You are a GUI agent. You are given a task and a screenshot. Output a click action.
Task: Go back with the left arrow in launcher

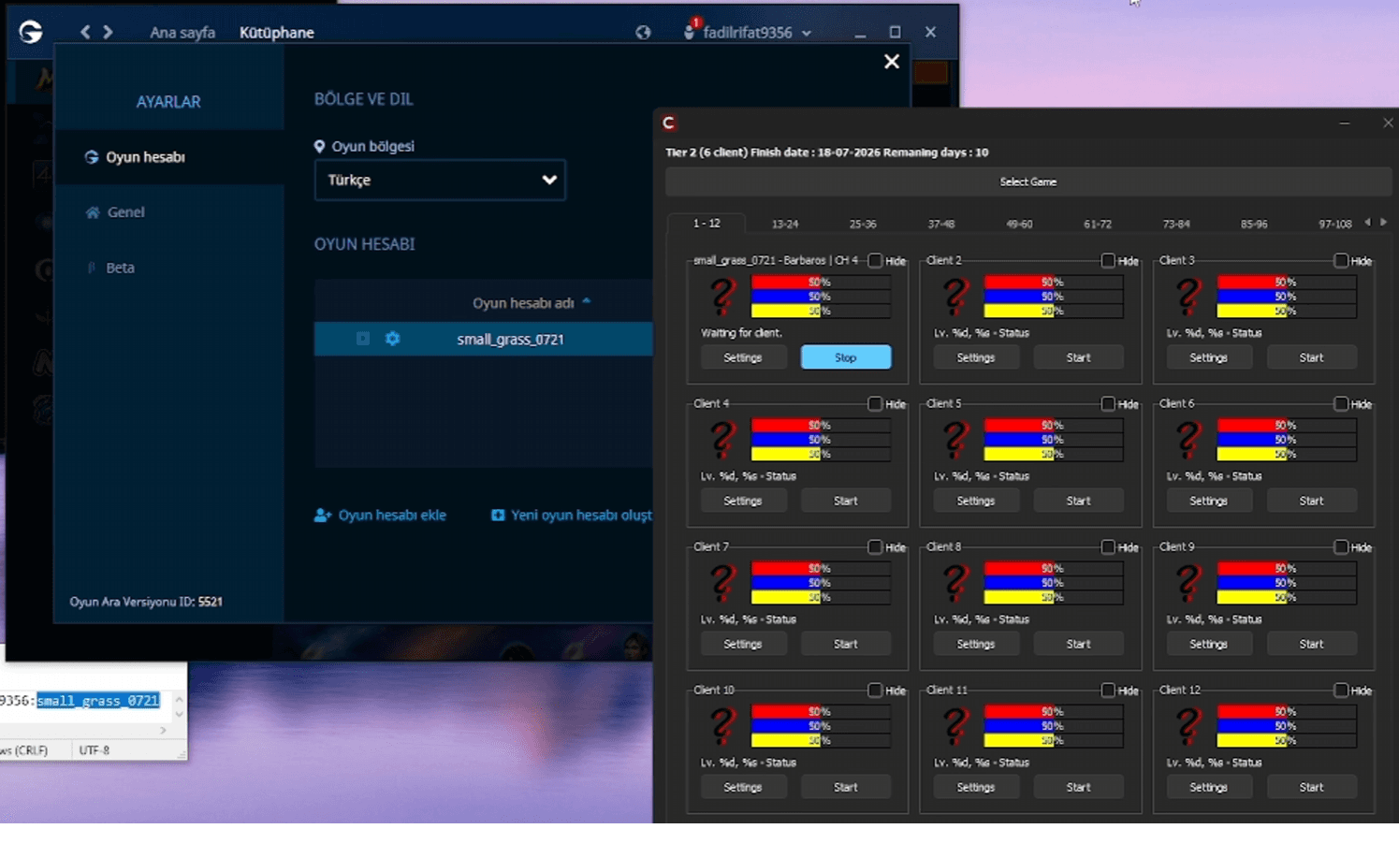click(x=85, y=32)
